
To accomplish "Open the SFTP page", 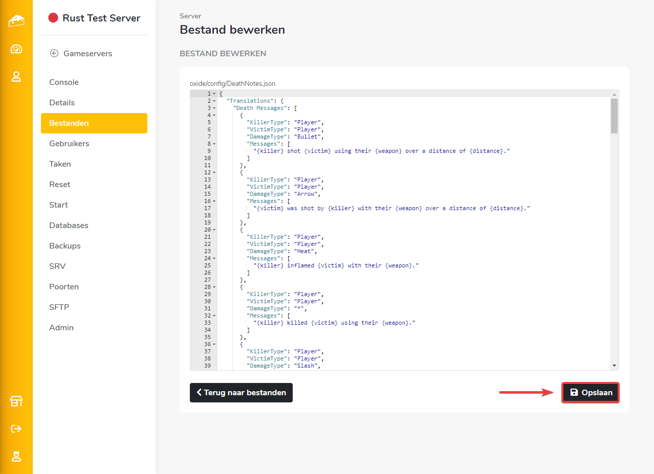I will [59, 307].
